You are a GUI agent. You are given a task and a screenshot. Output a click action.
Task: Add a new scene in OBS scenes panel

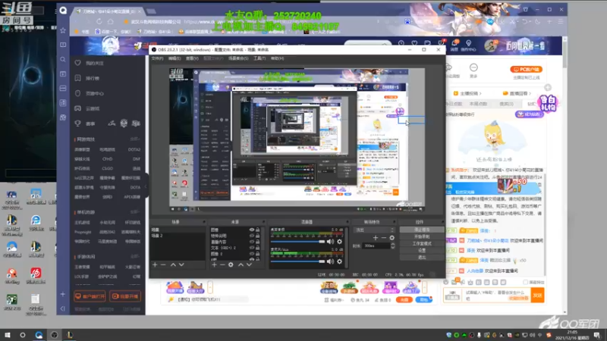tap(155, 264)
